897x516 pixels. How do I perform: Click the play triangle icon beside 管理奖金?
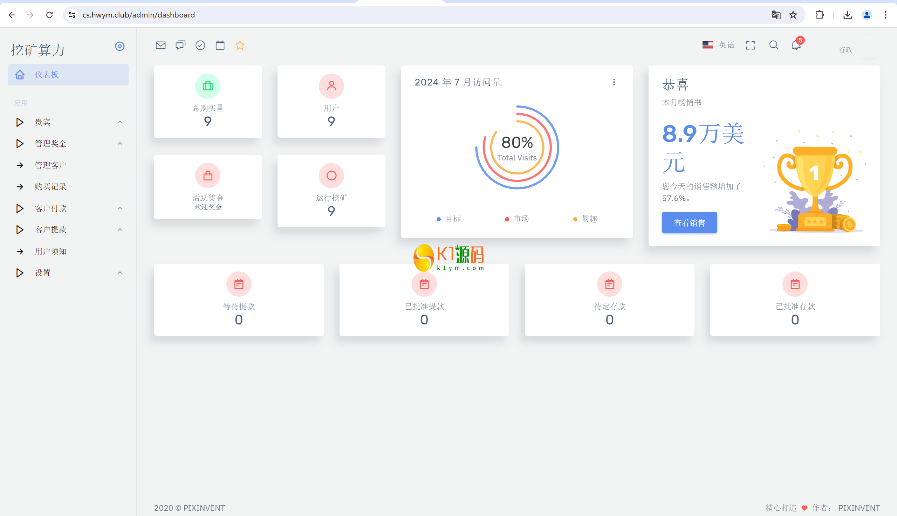click(x=20, y=144)
